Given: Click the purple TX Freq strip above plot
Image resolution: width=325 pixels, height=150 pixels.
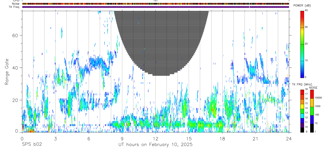Looking at the screenshot, I should pos(155,7).
